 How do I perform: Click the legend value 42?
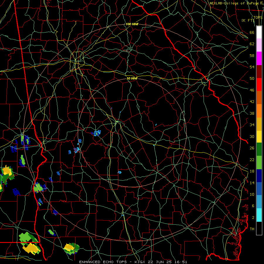pyautogui.click(x=252, y=102)
